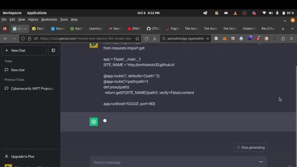
Task: Switch to the Hack tab
Action: pos(77,29)
